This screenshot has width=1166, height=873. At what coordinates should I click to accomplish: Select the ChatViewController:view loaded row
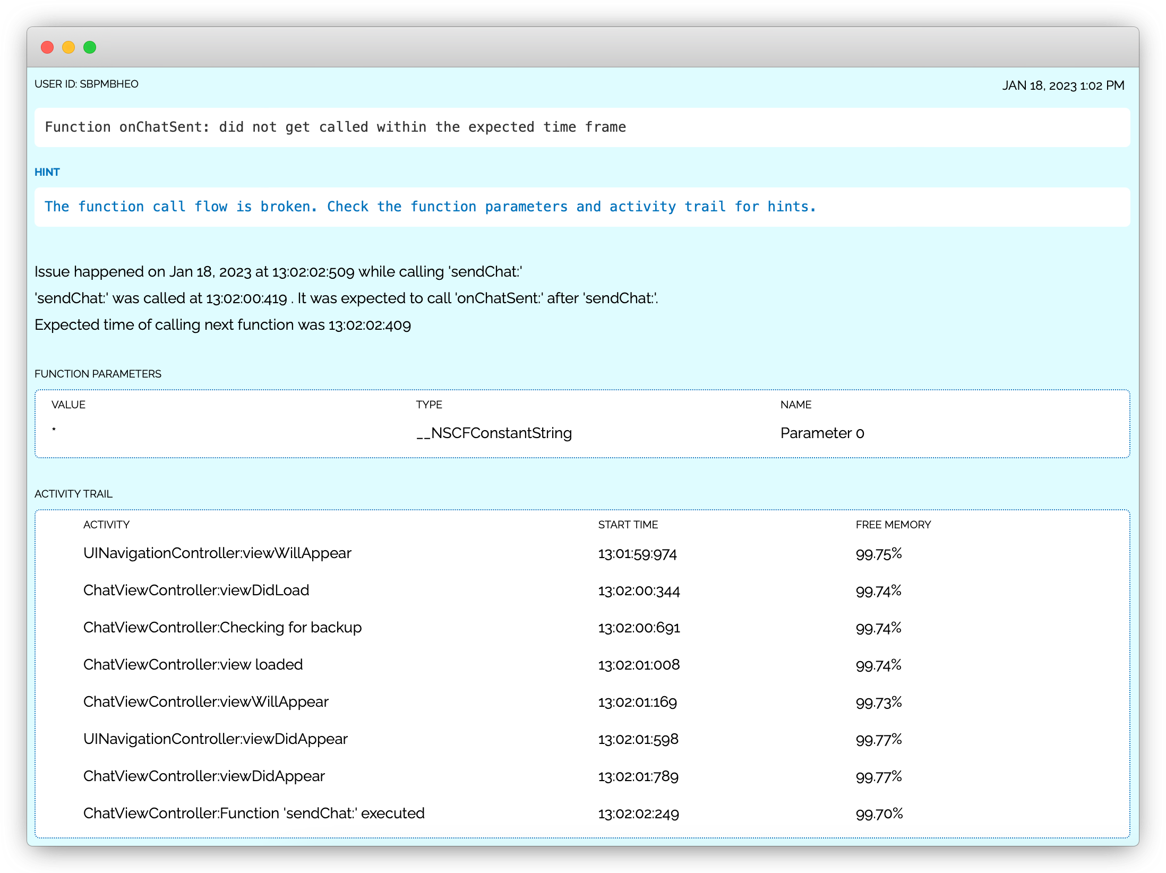193,665
